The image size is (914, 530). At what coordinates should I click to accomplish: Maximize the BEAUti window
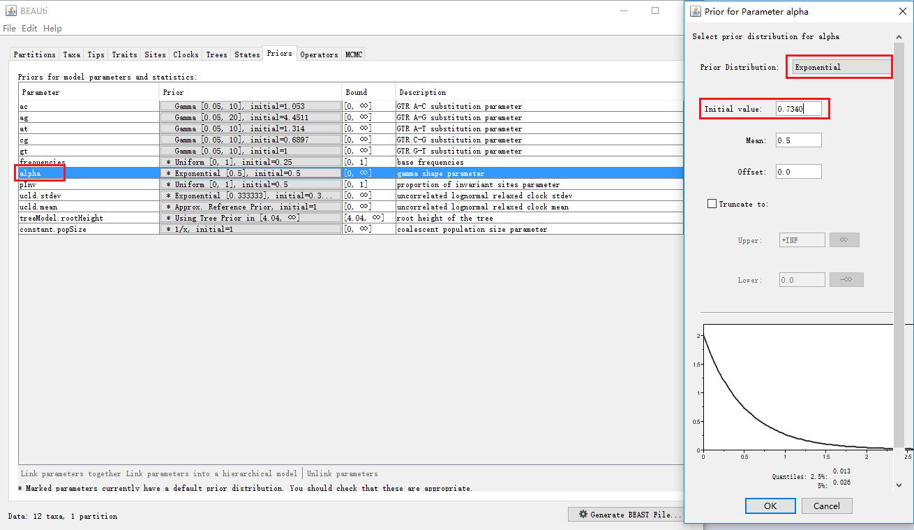(x=655, y=10)
